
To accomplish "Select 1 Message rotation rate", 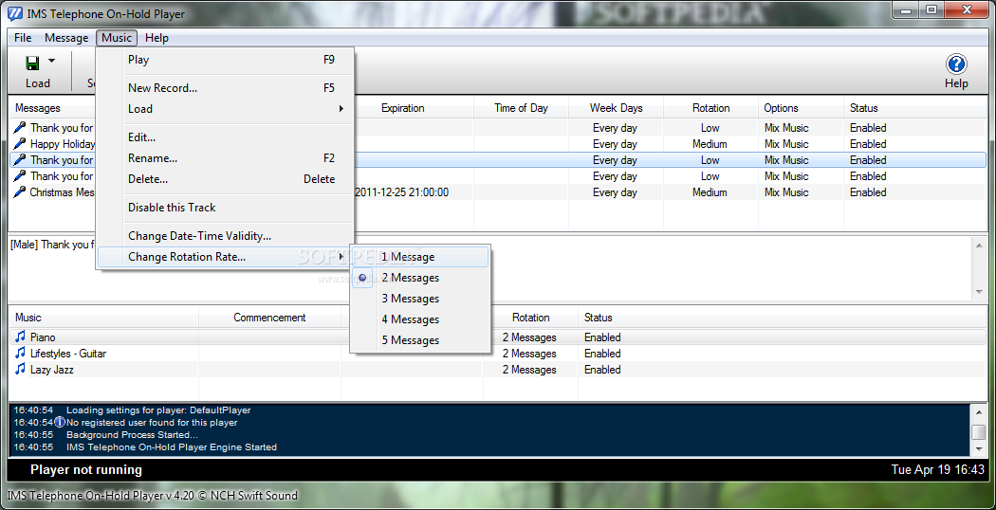I will (x=420, y=257).
